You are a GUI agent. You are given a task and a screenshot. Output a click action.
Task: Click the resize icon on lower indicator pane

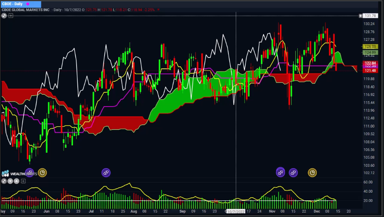[x=4, y=181]
